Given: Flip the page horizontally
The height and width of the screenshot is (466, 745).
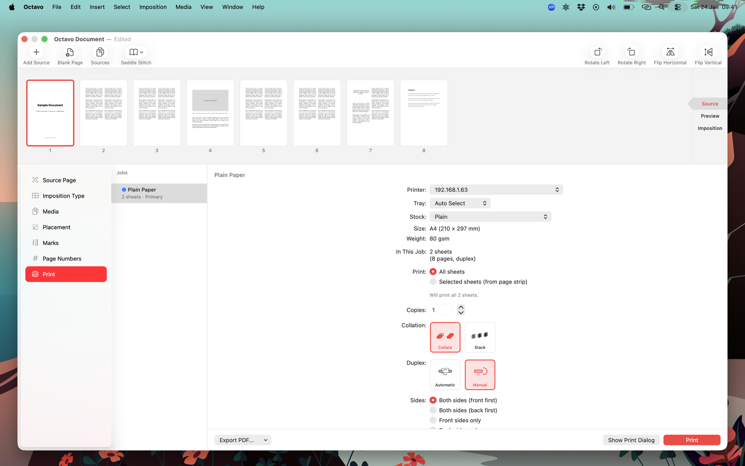Looking at the screenshot, I should coord(670,52).
